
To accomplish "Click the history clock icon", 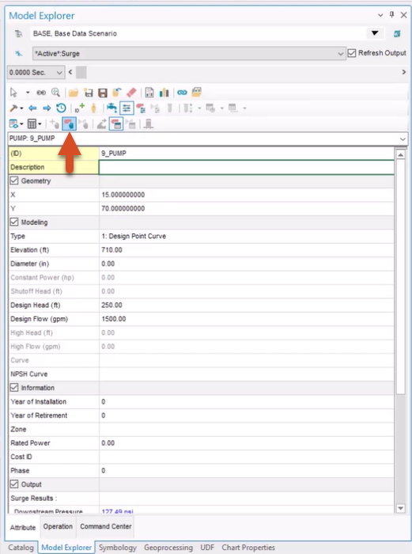I will click(x=61, y=108).
